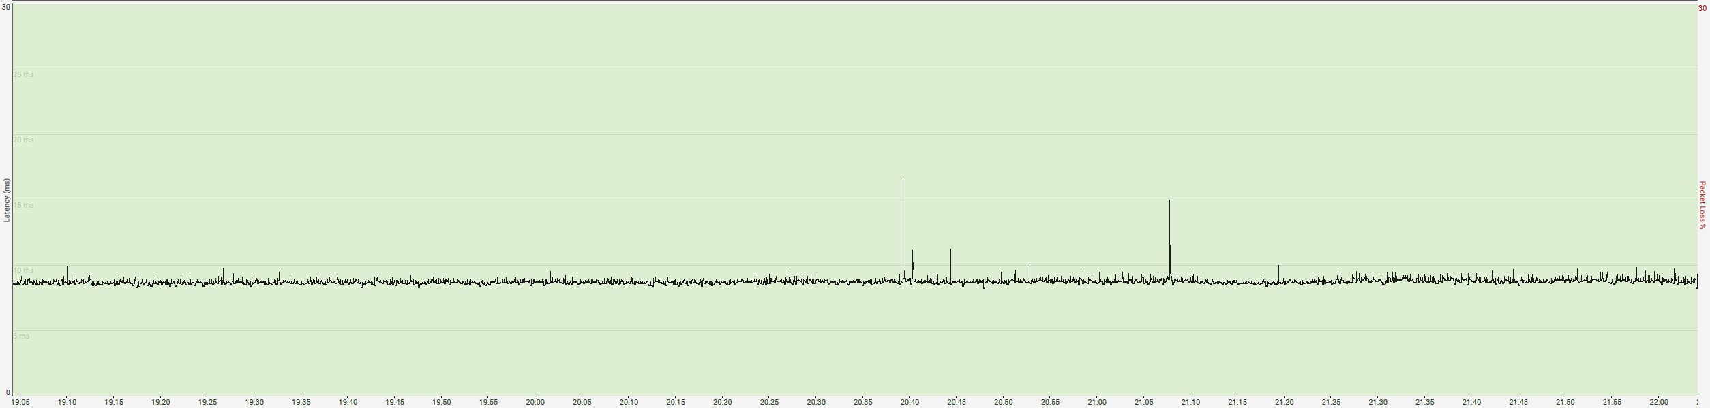Click the 20:15 time label

point(676,402)
